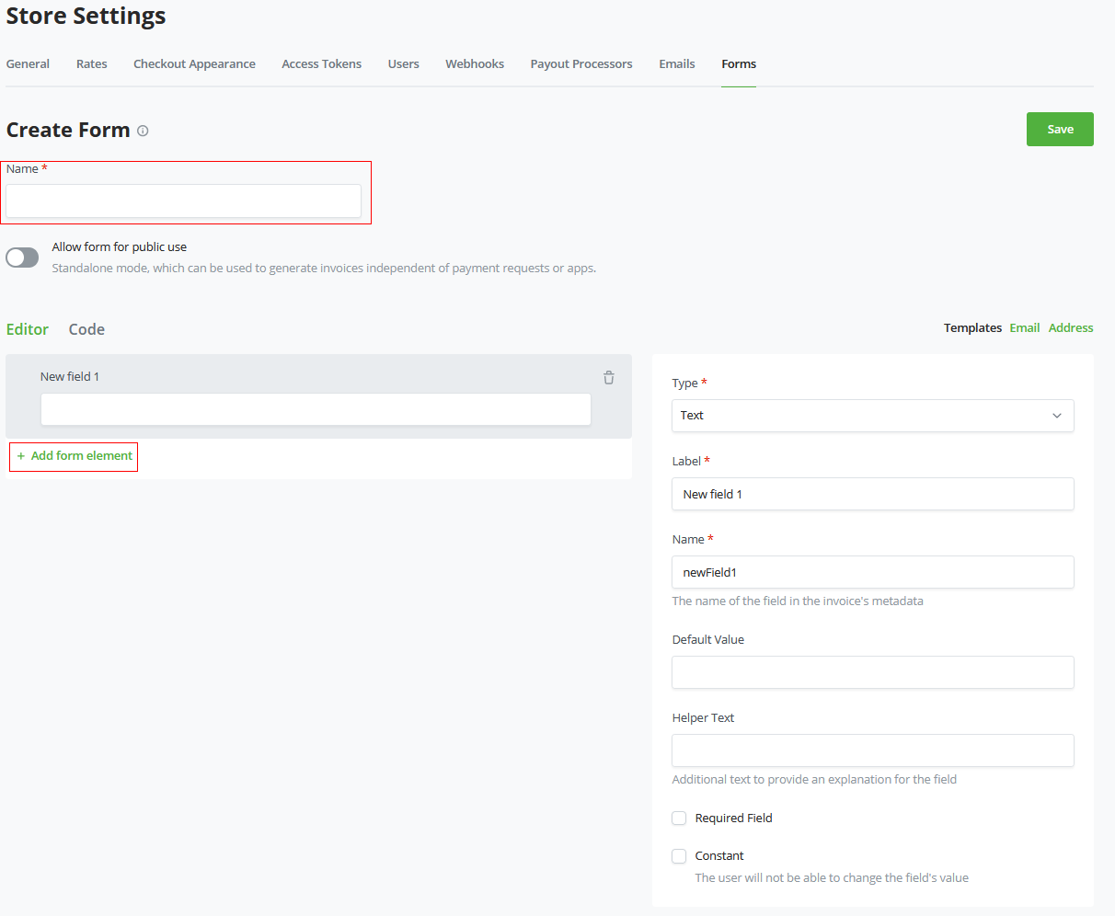Click into the form Name input field
Viewport: 1115px width, 916px height.
click(182, 200)
